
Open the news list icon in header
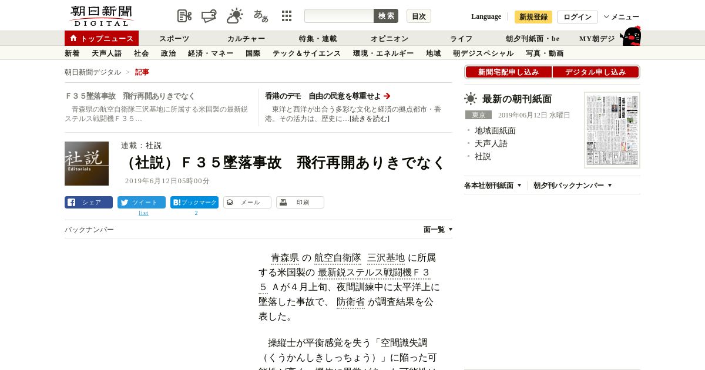pos(184,16)
